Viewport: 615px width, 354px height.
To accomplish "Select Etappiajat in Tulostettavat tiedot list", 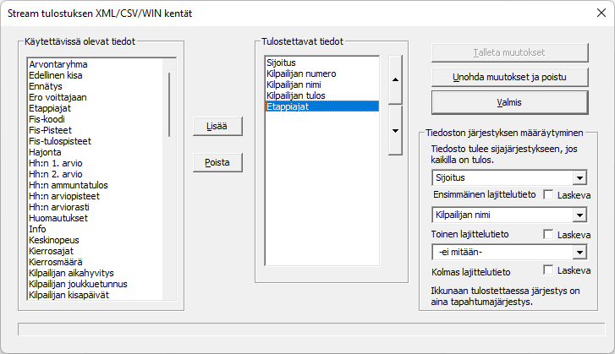I will coord(288,107).
